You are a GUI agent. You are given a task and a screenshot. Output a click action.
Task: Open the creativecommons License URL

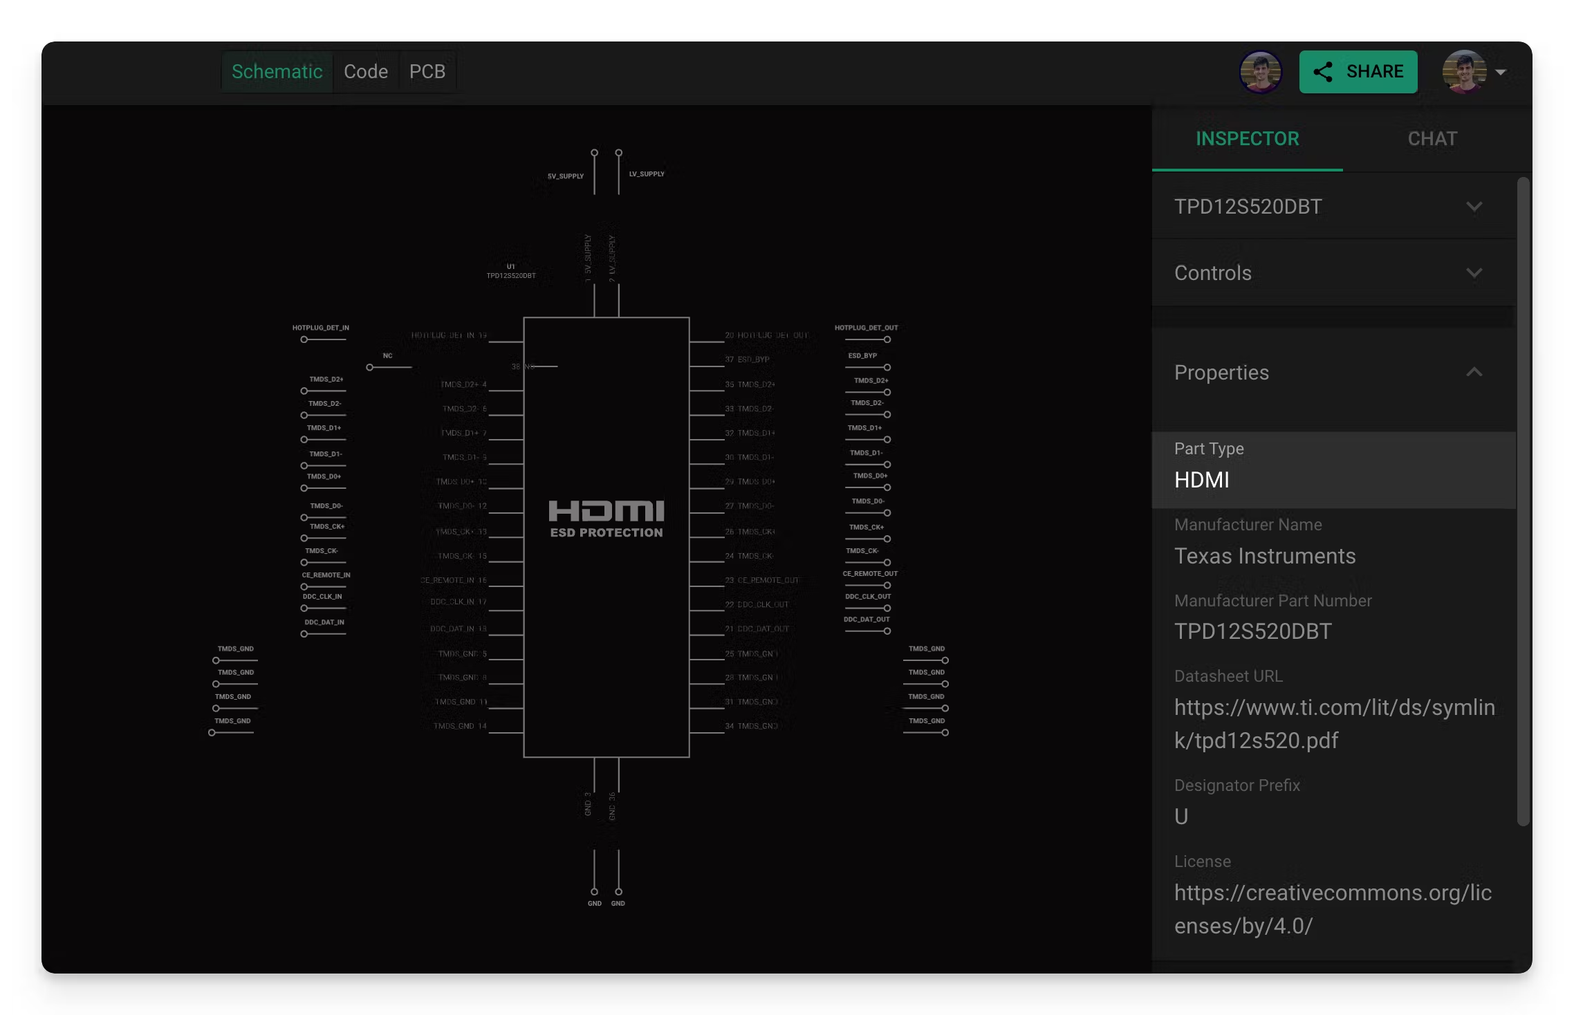(1333, 909)
